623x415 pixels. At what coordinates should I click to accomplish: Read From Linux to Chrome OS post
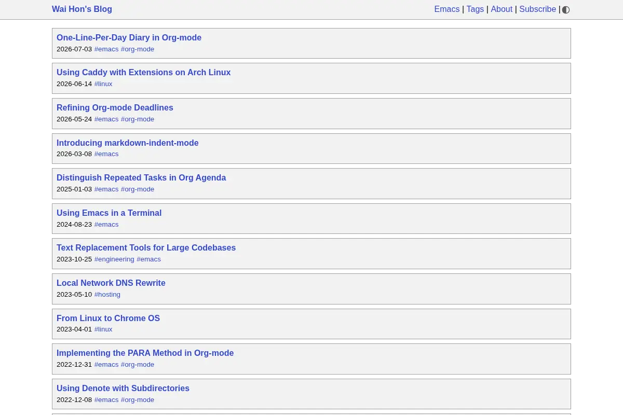coord(108,319)
